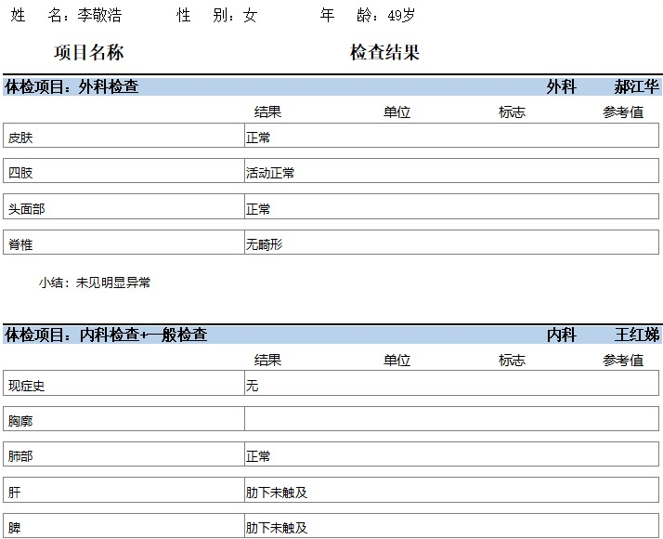Select the 四肢 item cell
The width and height of the screenshot is (663, 539).
(123, 170)
